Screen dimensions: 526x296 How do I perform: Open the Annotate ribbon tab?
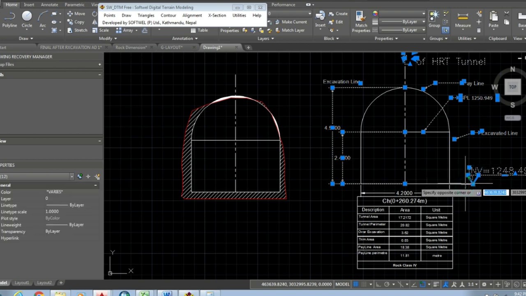[x=50, y=5]
